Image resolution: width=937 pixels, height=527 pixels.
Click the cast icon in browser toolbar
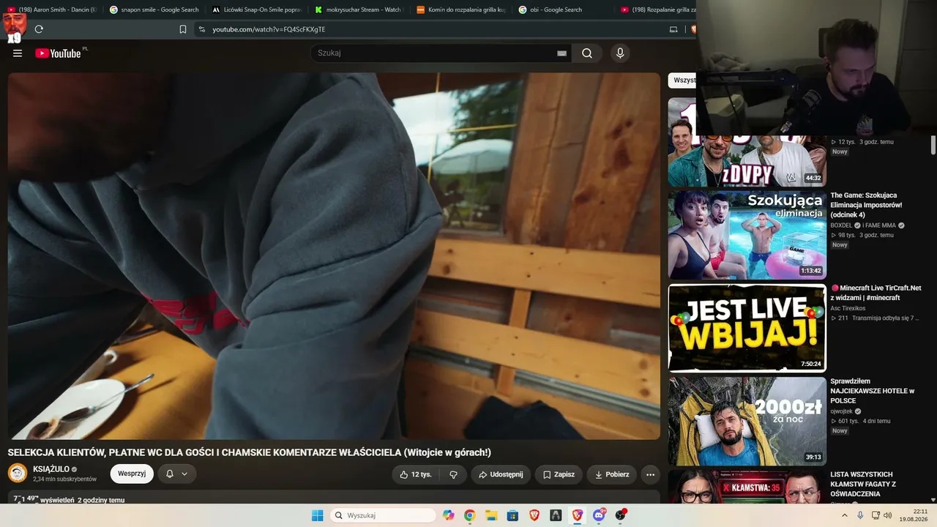point(673,29)
